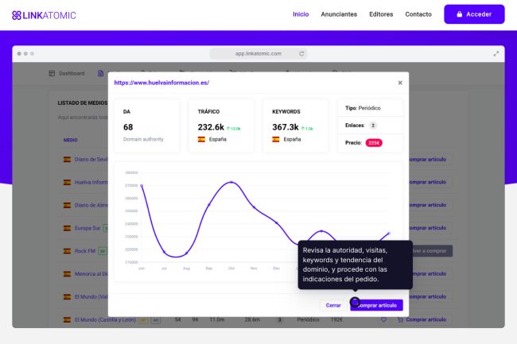Click the Cerrar button in modal
517x344 pixels.
point(333,305)
